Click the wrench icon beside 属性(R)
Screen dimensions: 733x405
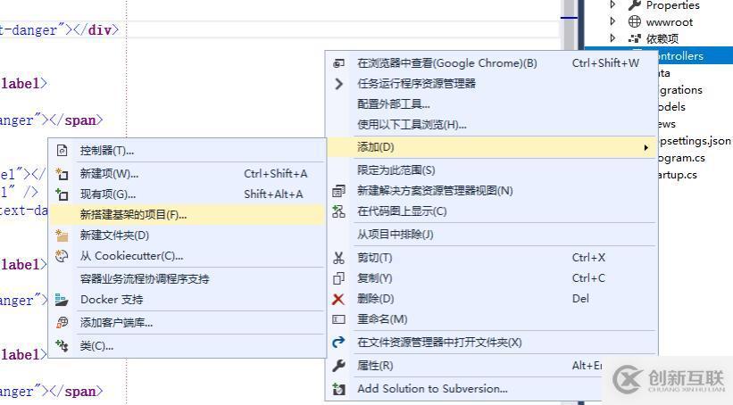[x=338, y=365]
